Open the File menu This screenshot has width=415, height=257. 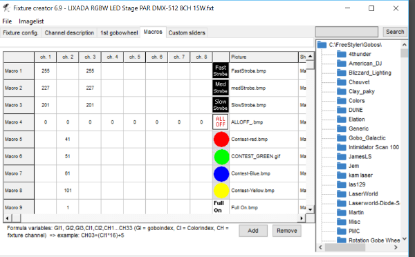7,21
